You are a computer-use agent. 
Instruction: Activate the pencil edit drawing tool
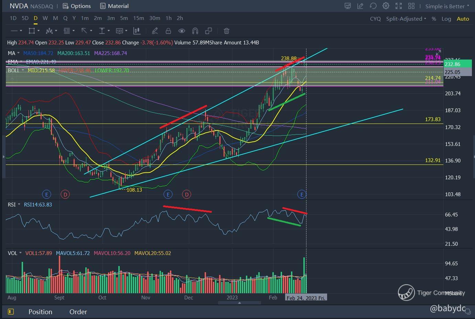point(155,31)
